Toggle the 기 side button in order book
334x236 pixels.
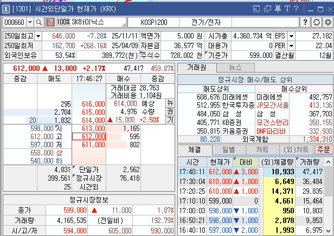click(170, 120)
